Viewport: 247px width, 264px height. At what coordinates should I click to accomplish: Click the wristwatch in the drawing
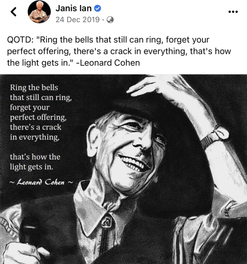coord(215,137)
